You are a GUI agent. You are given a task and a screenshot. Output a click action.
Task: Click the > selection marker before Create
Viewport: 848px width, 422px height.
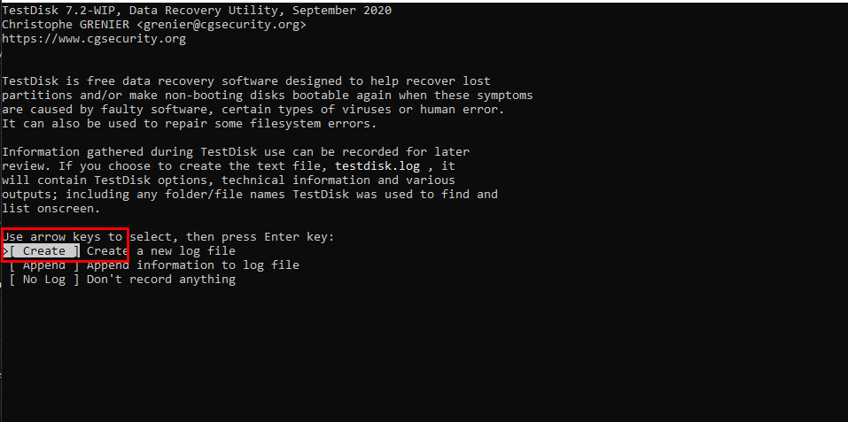coord(5,251)
